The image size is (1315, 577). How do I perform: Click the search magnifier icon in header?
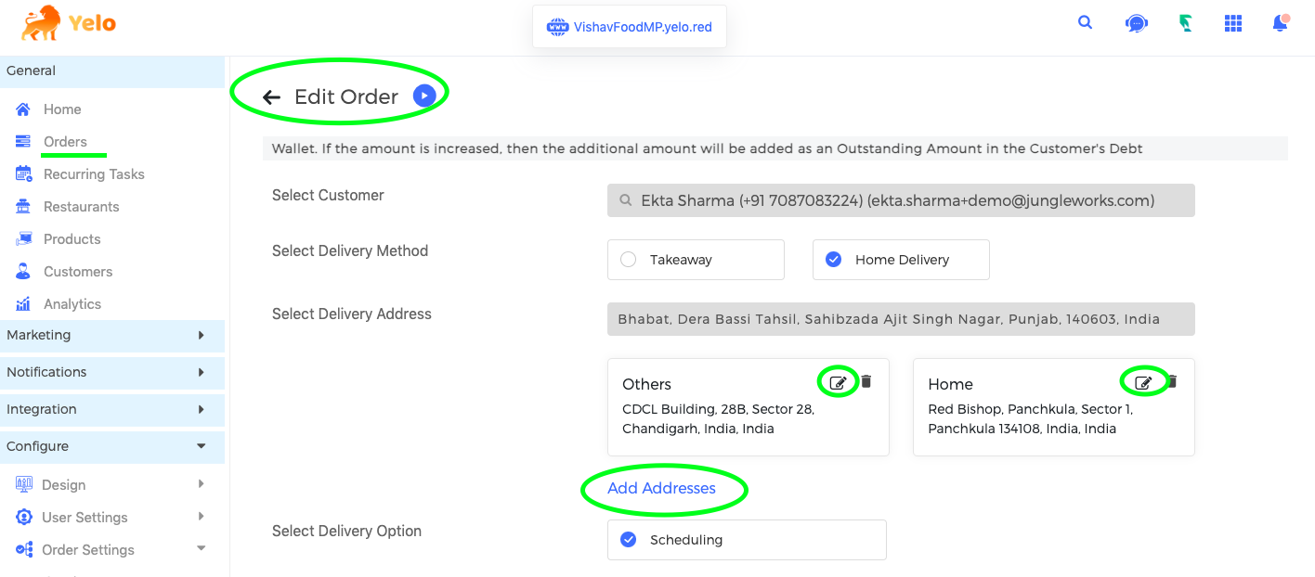1085,23
